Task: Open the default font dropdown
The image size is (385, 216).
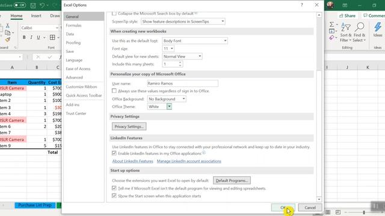Action: (195, 41)
